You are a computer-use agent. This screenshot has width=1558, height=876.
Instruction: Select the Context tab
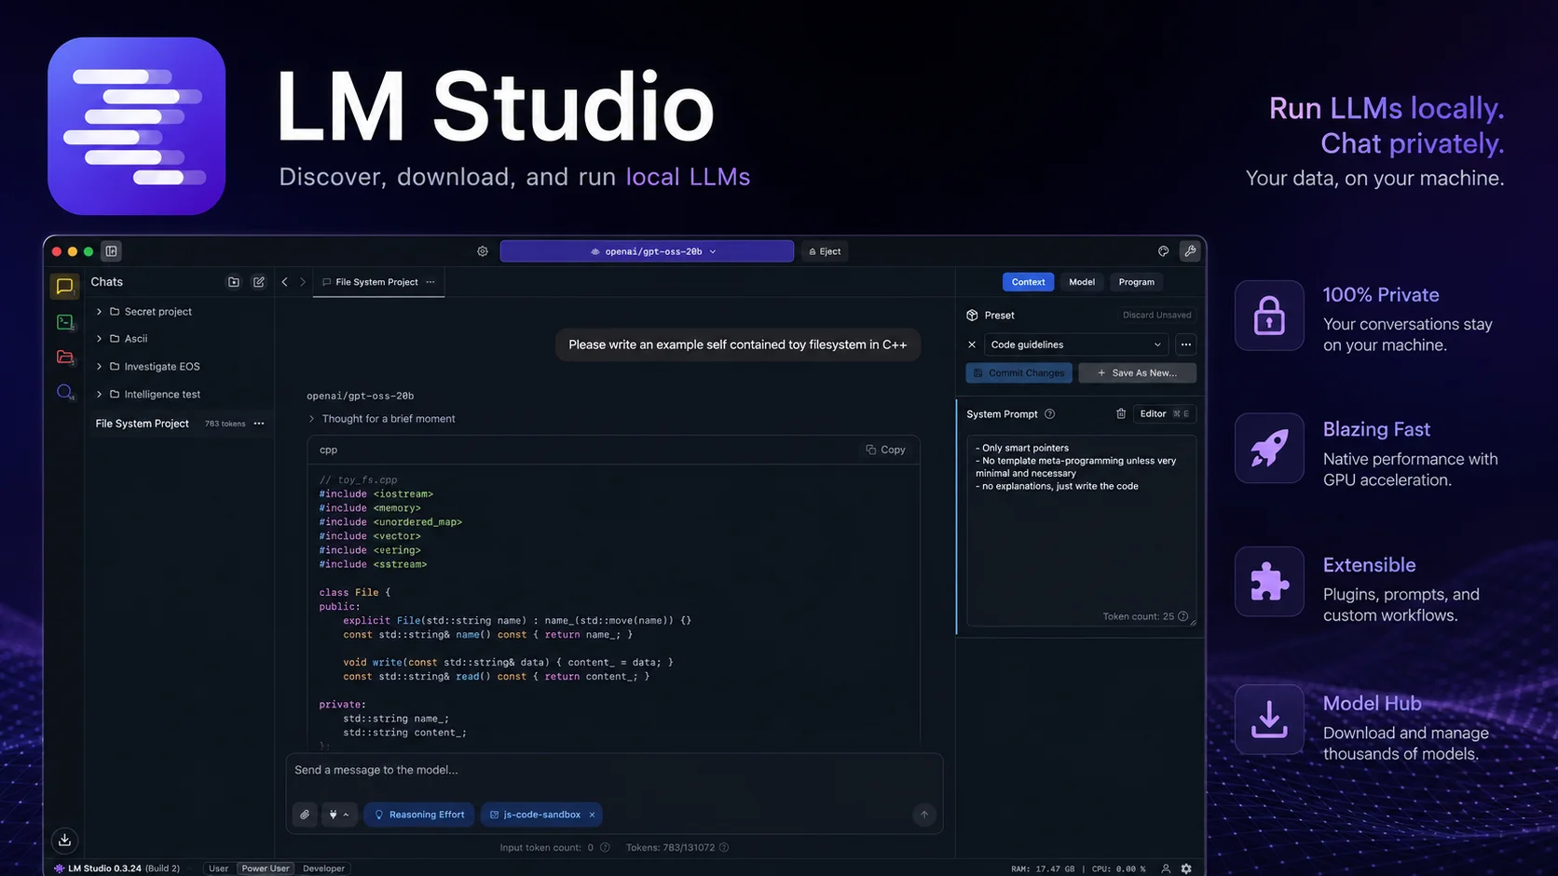(1028, 282)
